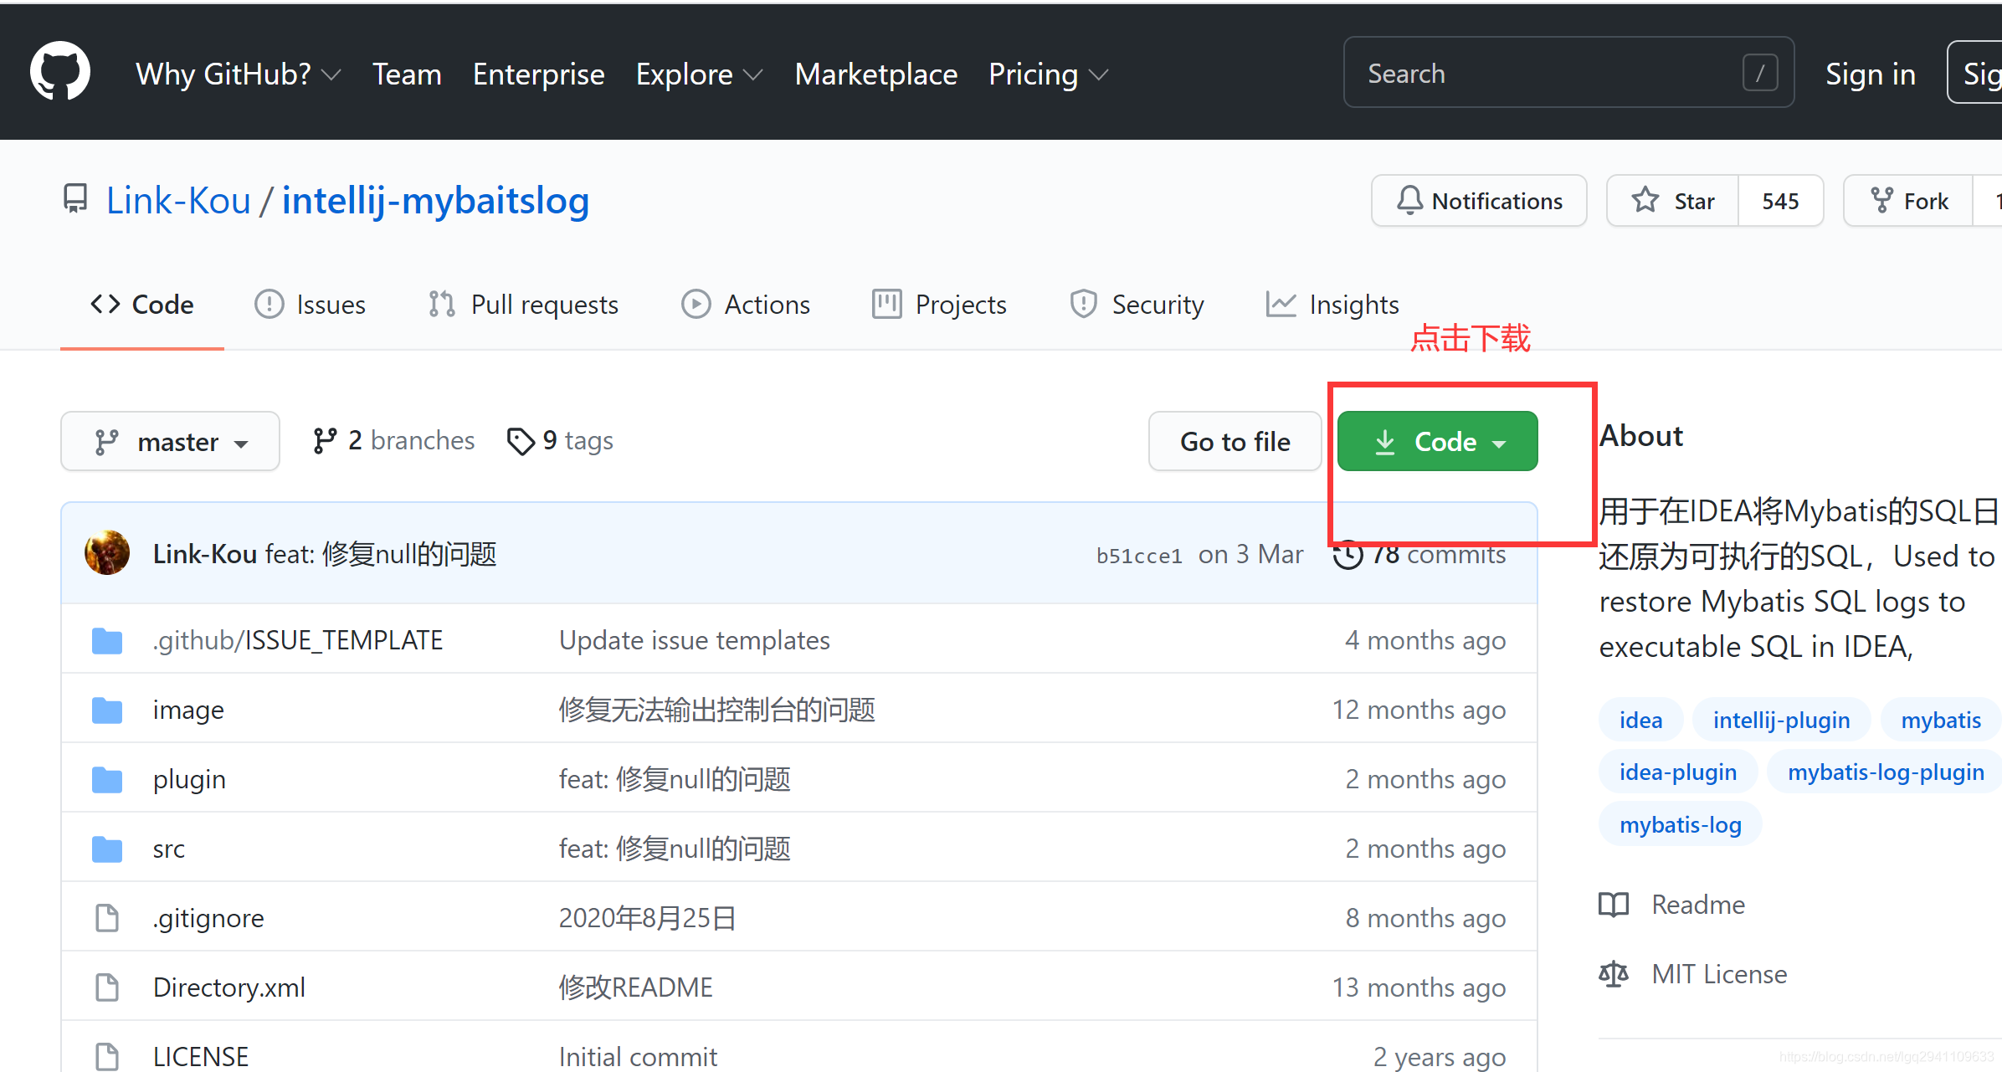2002x1072 pixels.
Task: Click the file icon beside .gitignore
Action: point(107,918)
